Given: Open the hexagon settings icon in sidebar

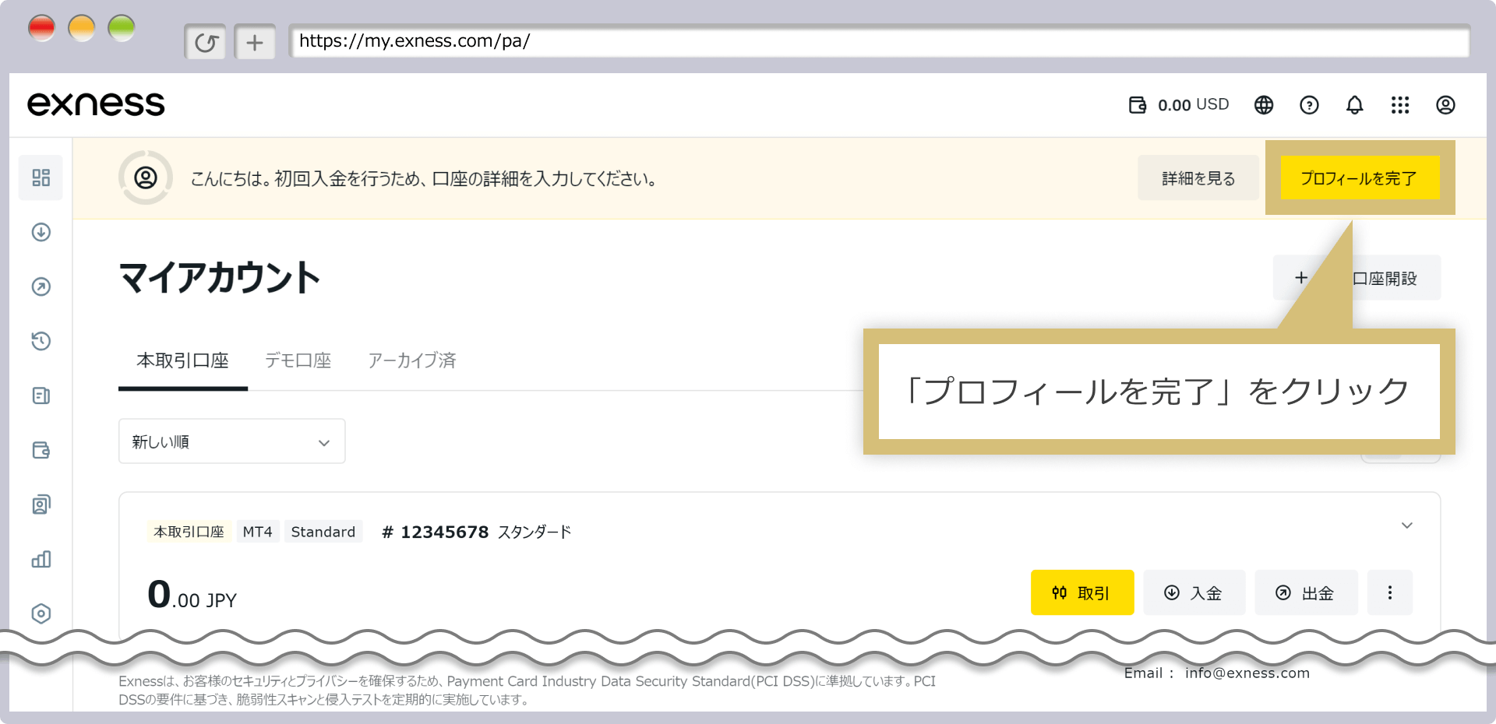Looking at the screenshot, I should click(x=41, y=613).
